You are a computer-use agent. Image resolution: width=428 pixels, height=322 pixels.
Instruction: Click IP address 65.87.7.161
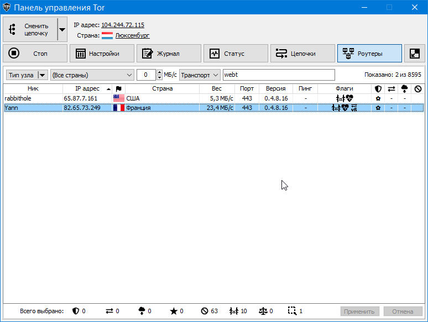[x=81, y=98]
